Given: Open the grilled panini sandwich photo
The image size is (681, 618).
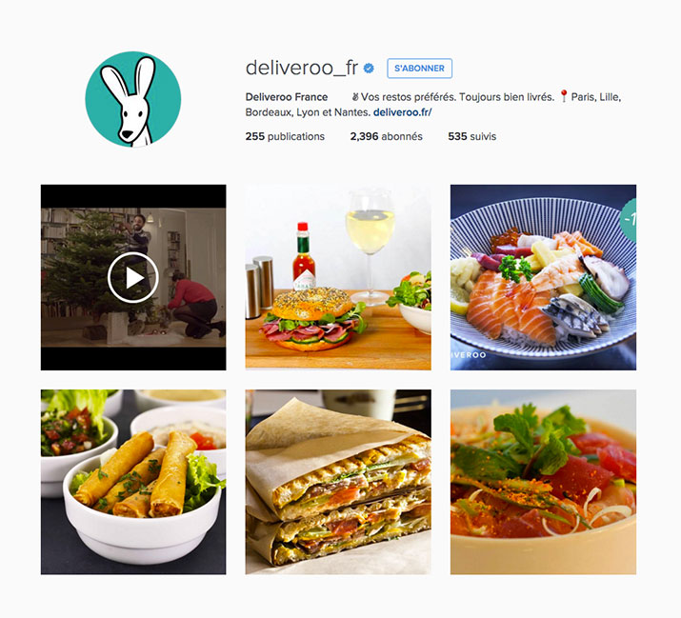Looking at the screenshot, I should pyautogui.click(x=338, y=482).
